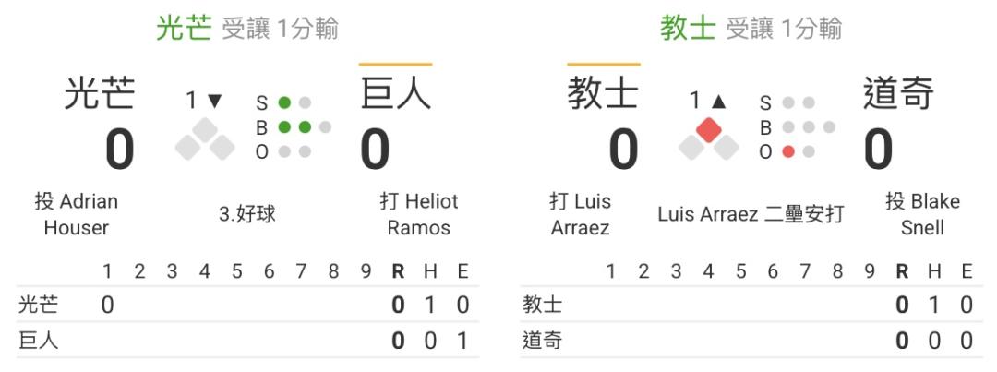This screenshot has height=372, width=997.
Task: Click pitcher Adrian Houser
Action: click(77, 214)
